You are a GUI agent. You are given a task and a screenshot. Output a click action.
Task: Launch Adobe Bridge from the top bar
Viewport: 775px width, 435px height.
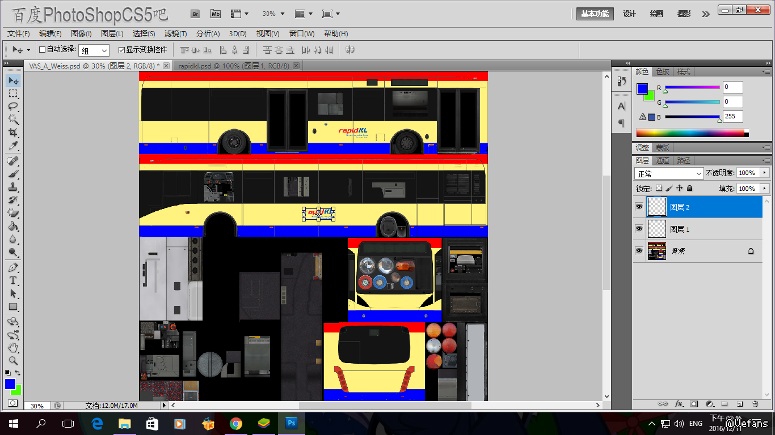(x=195, y=14)
